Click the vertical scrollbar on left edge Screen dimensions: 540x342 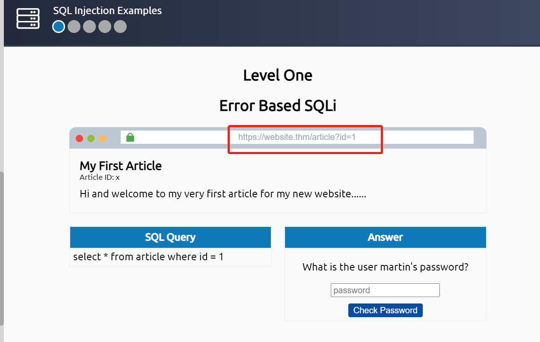tap(2, 248)
